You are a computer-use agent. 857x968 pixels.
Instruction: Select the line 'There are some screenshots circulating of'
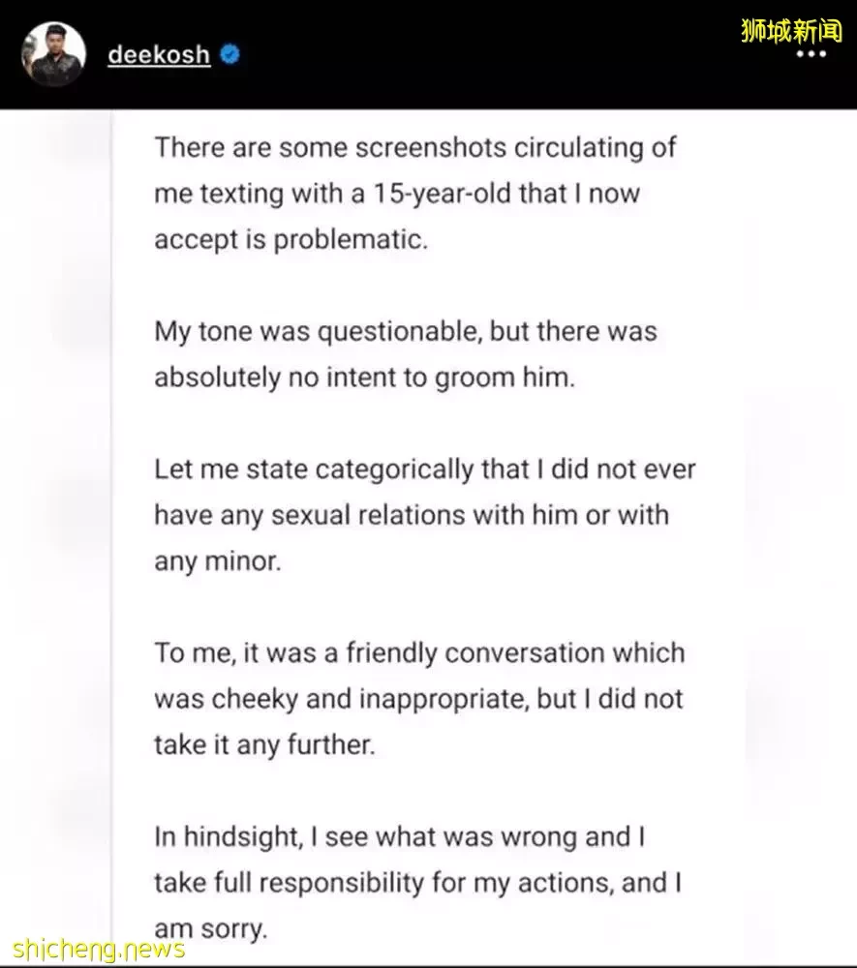point(414,148)
